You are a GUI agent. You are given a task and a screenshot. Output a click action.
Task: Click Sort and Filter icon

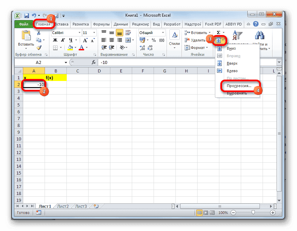pyautogui.click(x=237, y=35)
